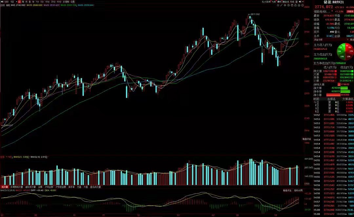
Task: Click the MAVOL5 volume average label
Action: (21, 157)
